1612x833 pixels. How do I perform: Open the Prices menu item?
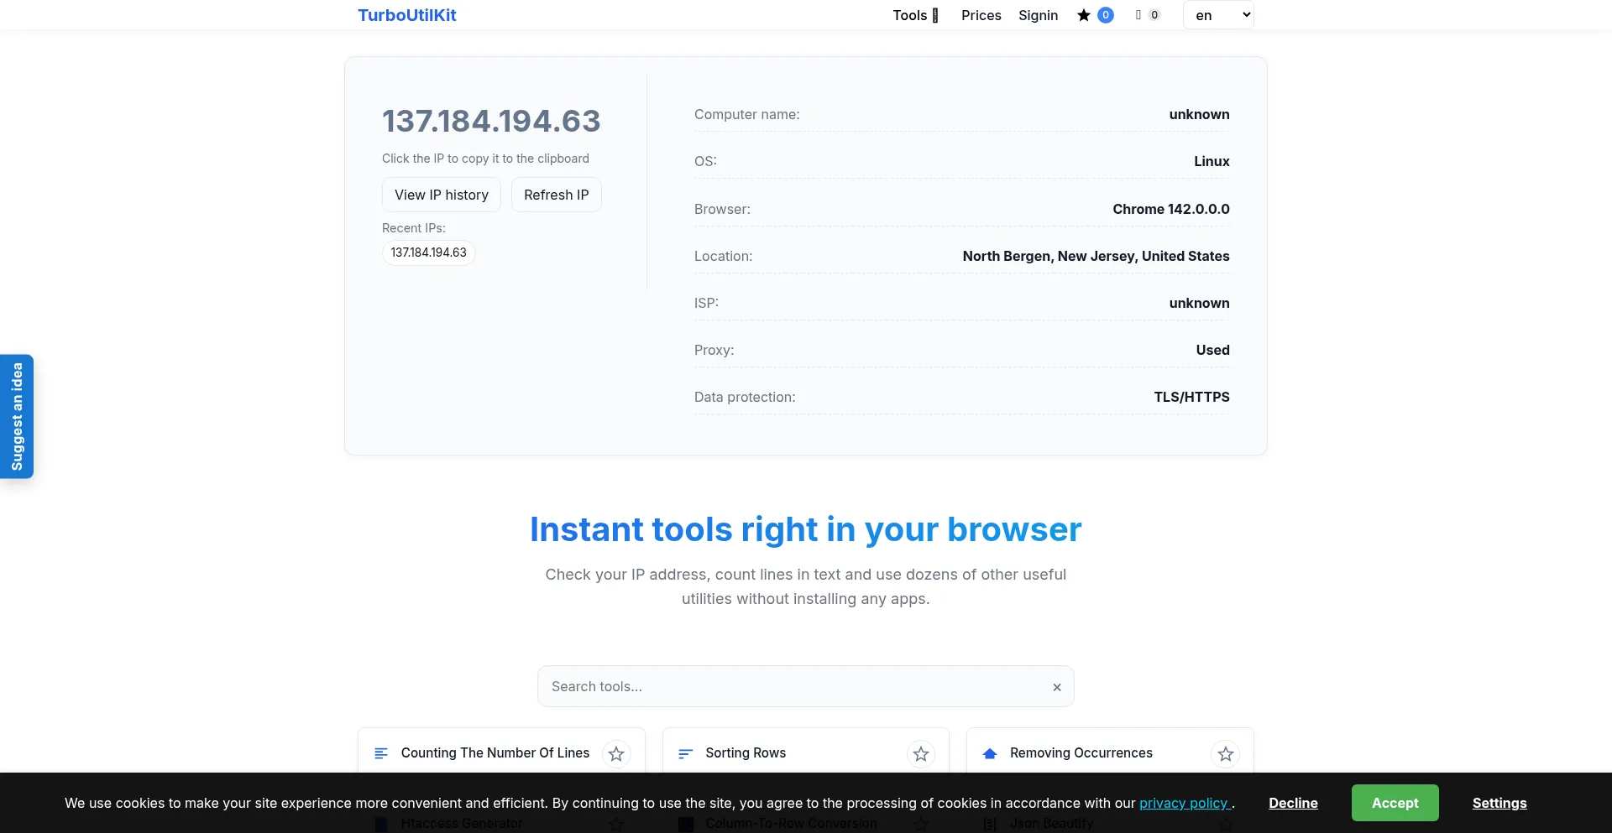point(981,14)
